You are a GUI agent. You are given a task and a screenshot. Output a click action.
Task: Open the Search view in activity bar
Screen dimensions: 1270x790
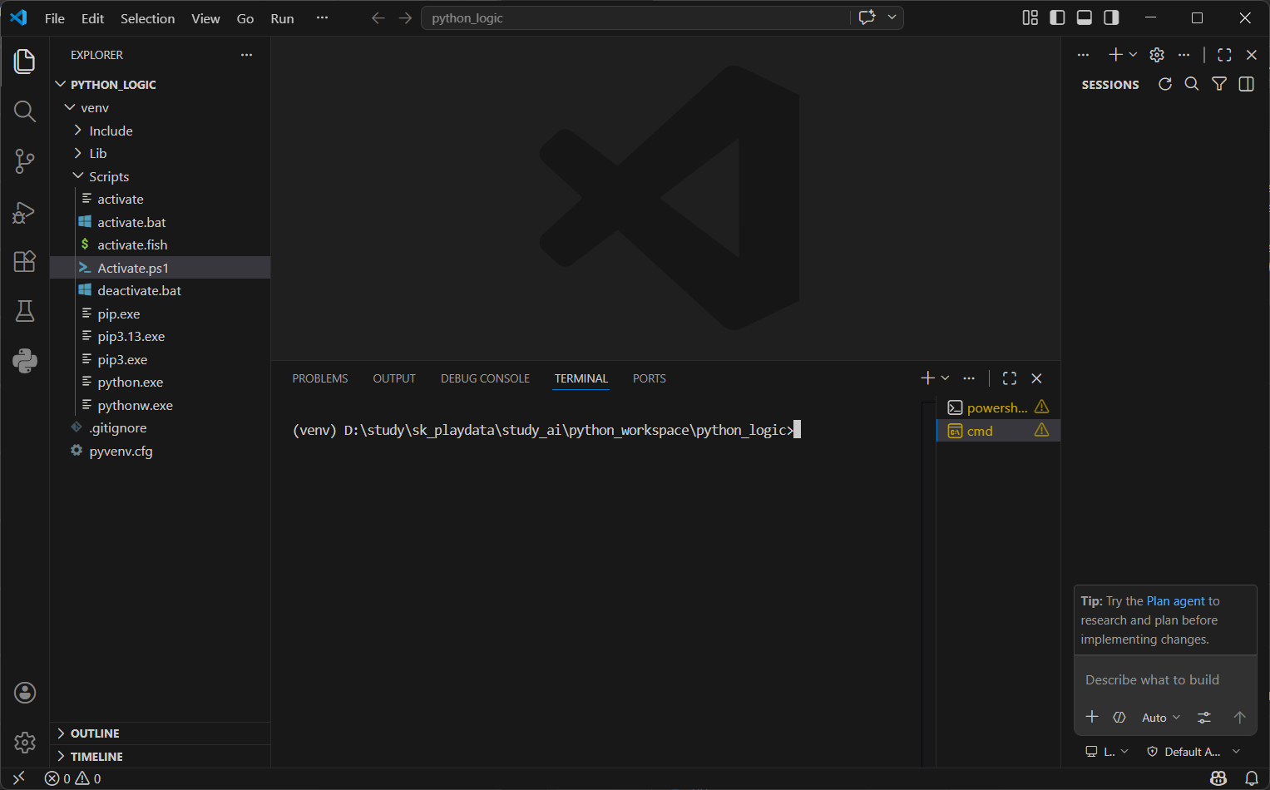coord(25,111)
